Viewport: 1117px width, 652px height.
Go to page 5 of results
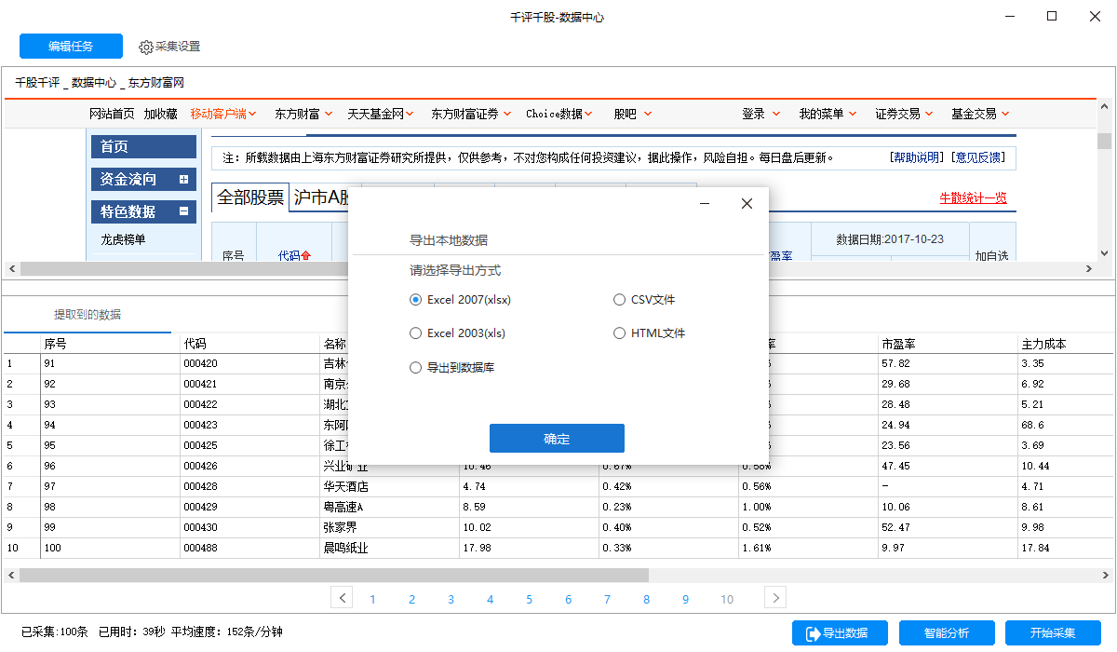530,599
